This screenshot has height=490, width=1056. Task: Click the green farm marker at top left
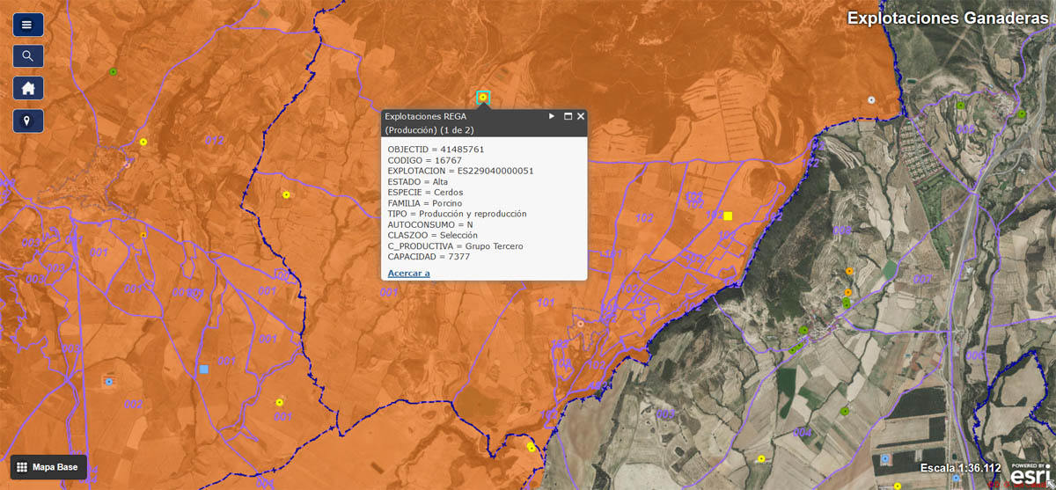113,71
